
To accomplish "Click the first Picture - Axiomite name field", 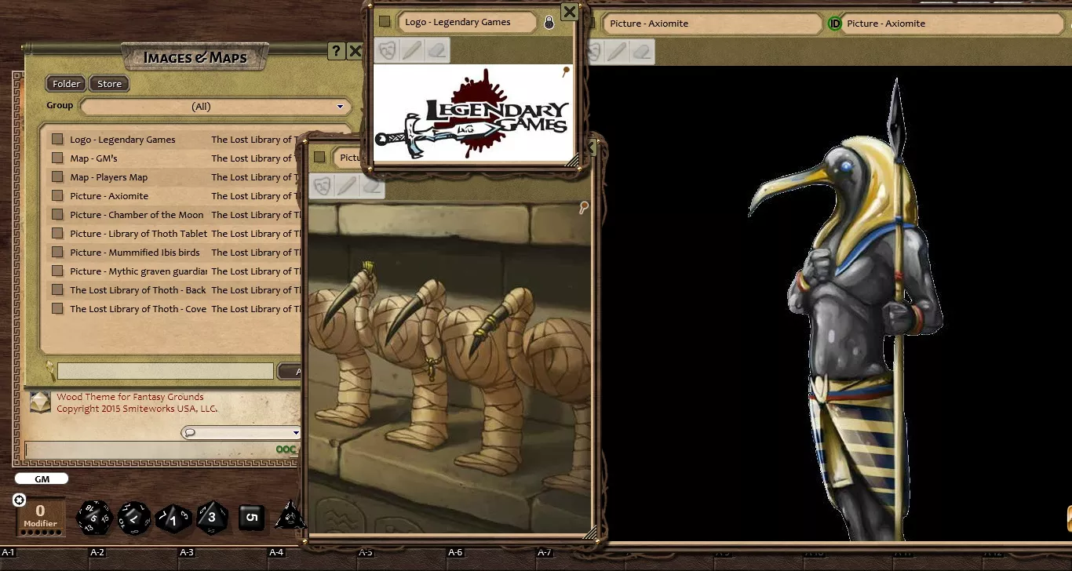I will point(713,24).
